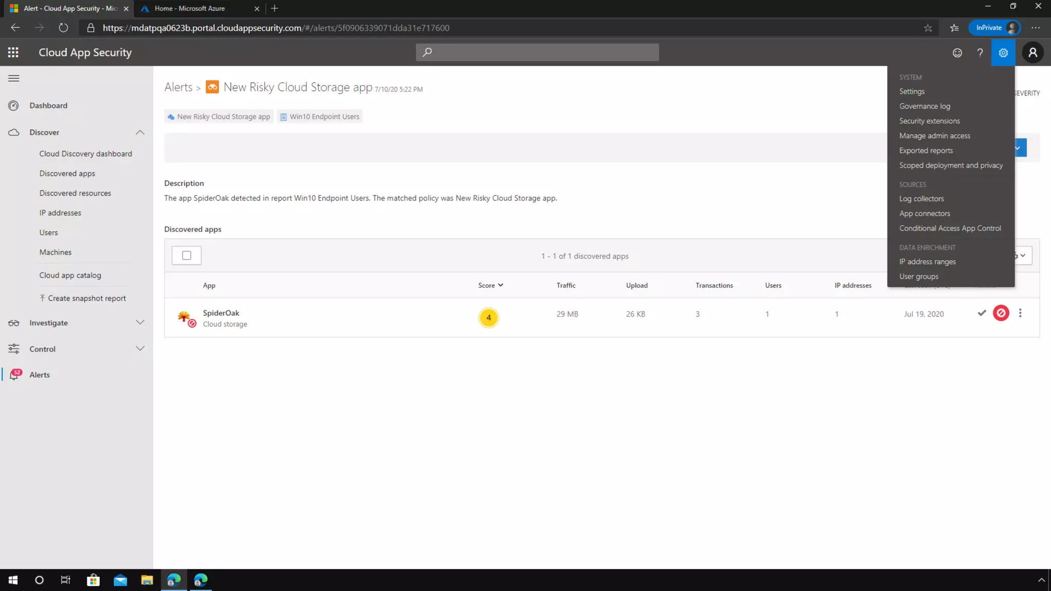Screen dimensions: 1051x591
Task: Choose App connectors in settings menu
Action: (924, 213)
